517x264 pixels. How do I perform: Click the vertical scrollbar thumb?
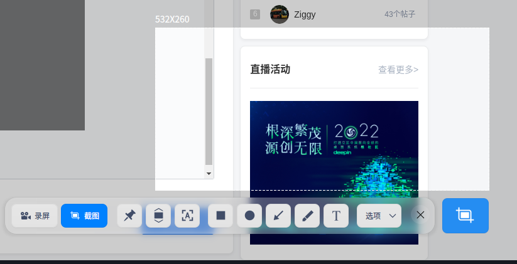point(209,111)
